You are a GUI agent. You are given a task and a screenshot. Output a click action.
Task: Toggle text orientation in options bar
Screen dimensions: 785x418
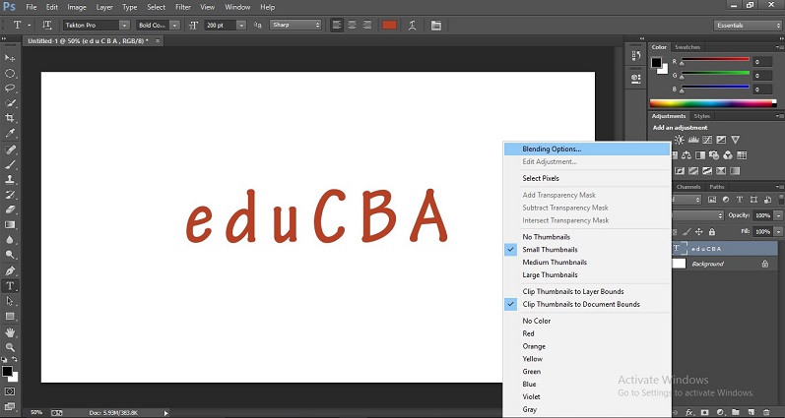47,25
